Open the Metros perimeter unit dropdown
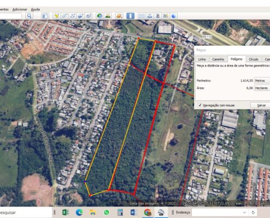The height and width of the screenshot is (218, 270). click(x=262, y=81)
